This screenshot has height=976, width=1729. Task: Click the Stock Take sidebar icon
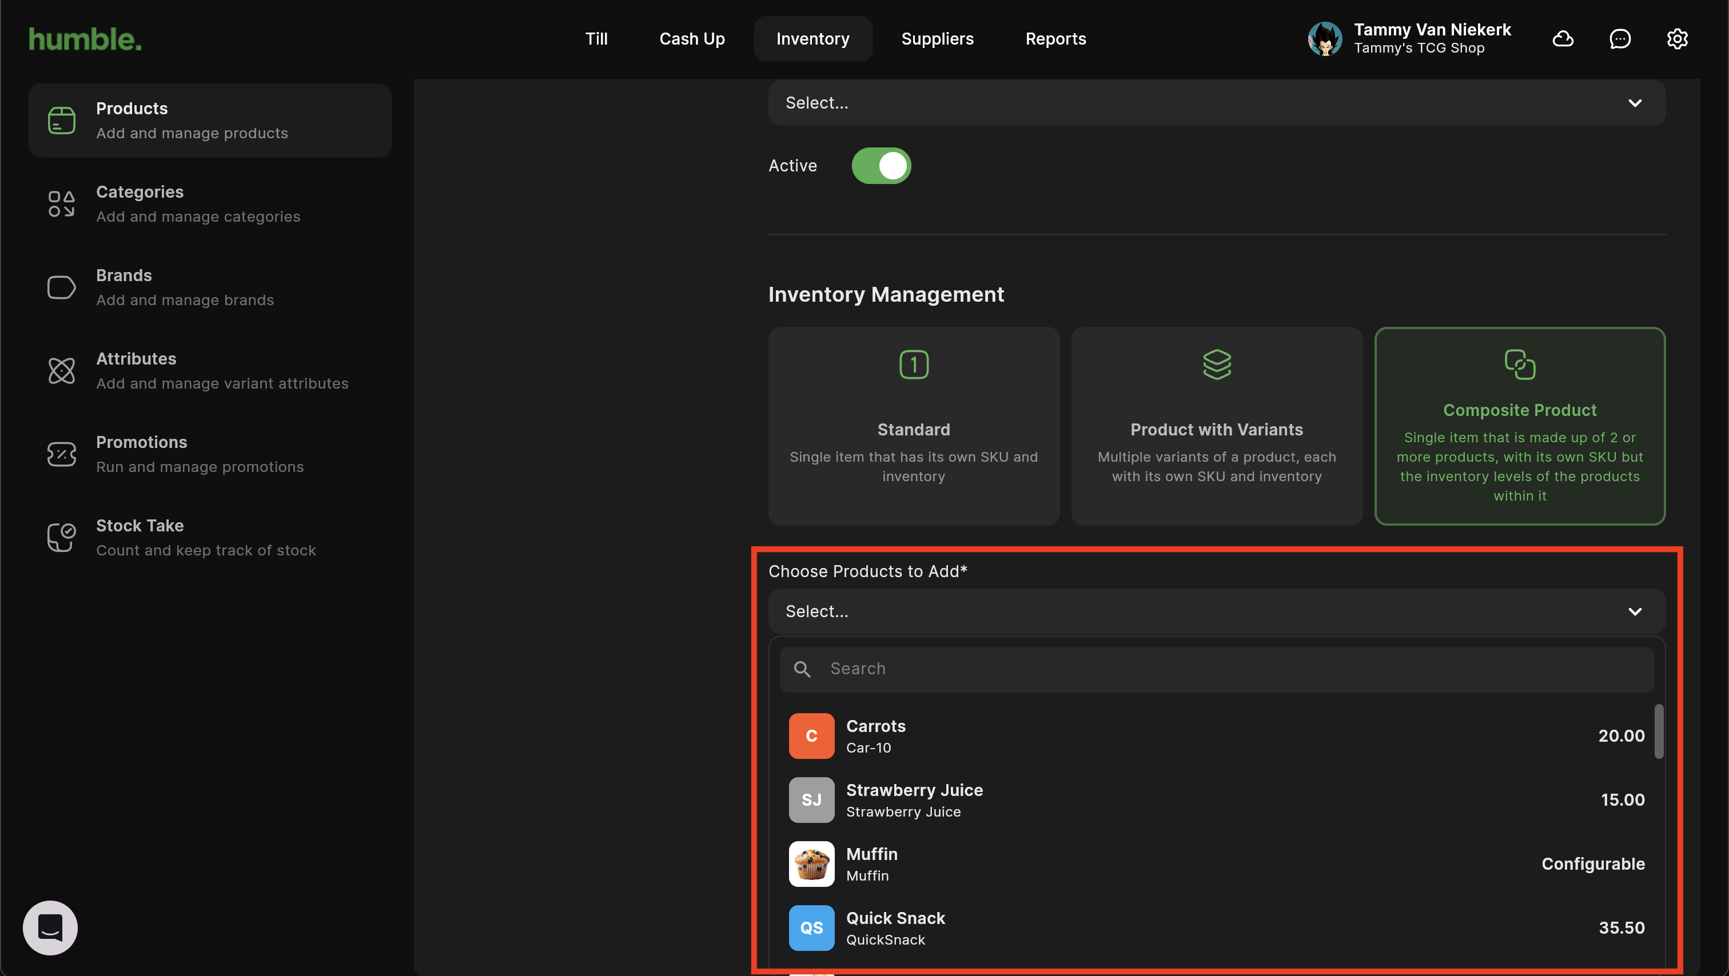point(61,537)
